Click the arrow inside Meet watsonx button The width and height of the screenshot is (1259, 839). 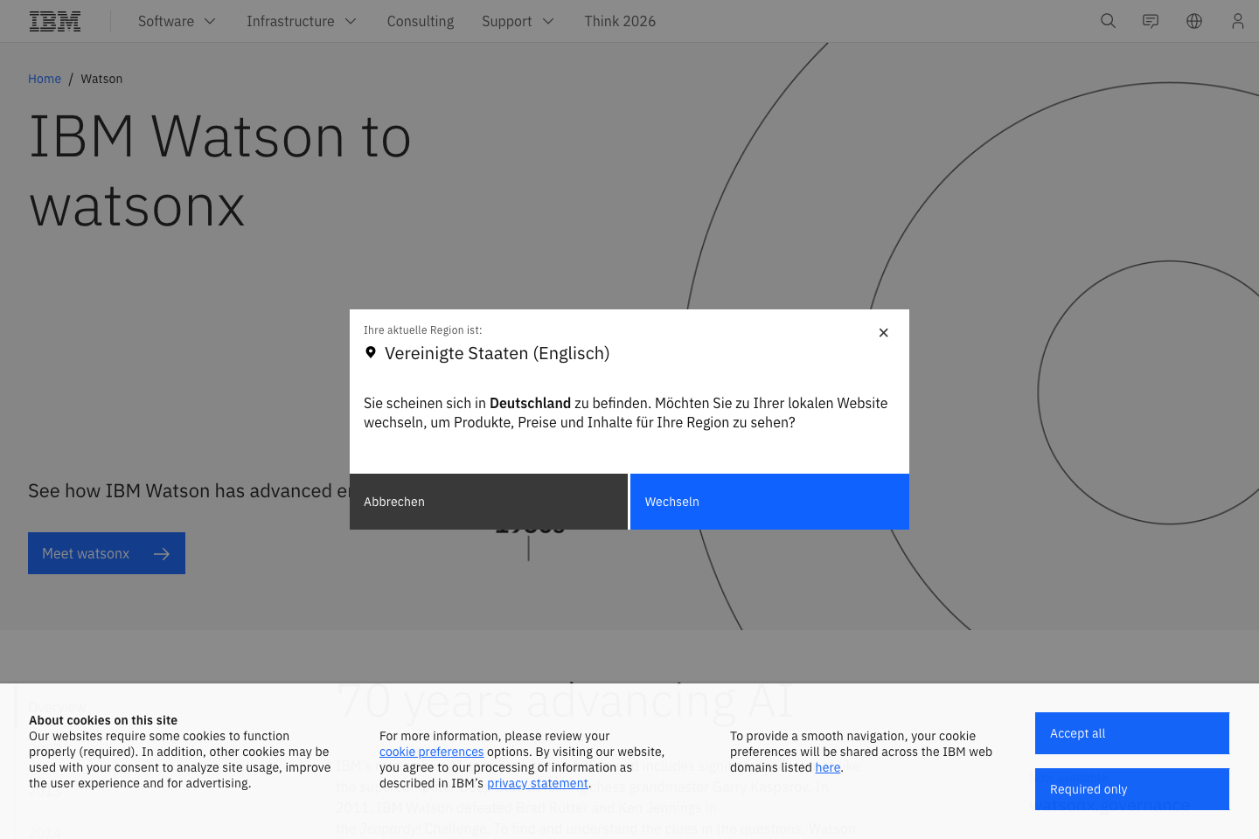pos(162,553)
